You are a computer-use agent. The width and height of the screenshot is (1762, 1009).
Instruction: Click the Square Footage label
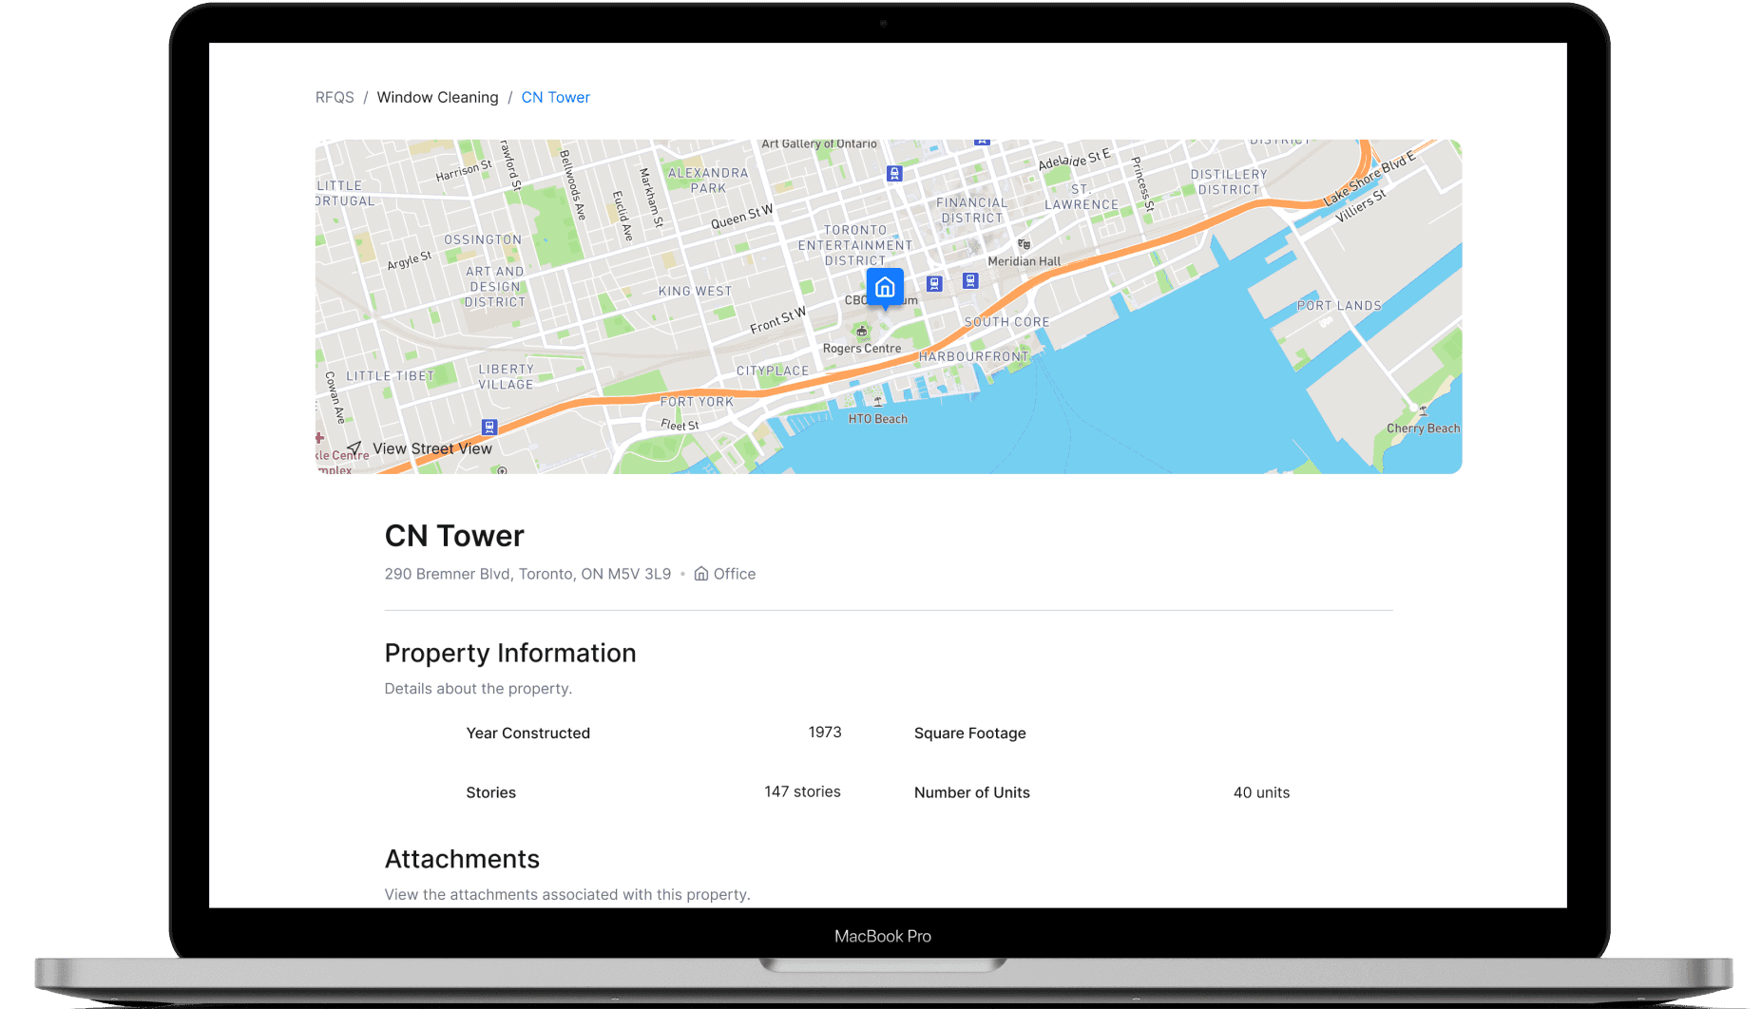(x=970, y=733)
